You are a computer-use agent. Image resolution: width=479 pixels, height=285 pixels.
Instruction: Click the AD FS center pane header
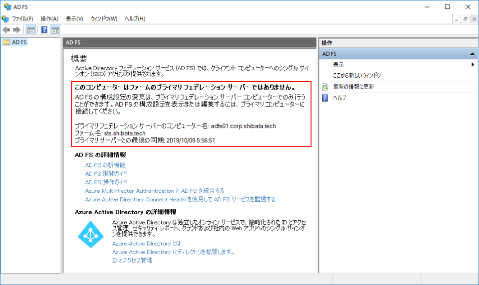coord(190,43)
